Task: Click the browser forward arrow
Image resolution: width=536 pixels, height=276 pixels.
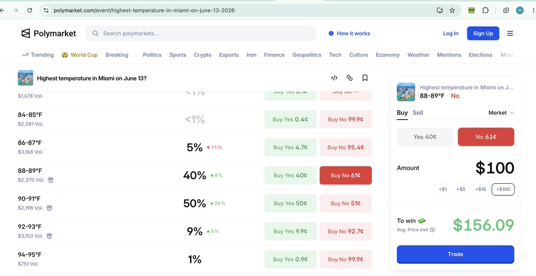Action: coord(16,10)
